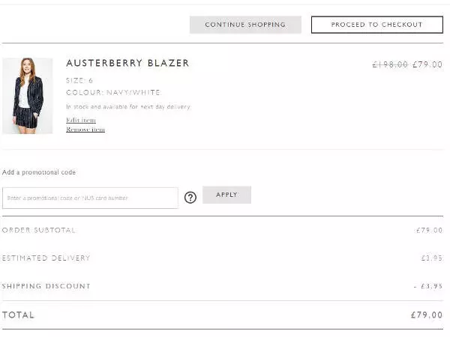This screenshot has height=337, width=450.
Task: Click the Estimated Delivery label
Action: [46, 258]
